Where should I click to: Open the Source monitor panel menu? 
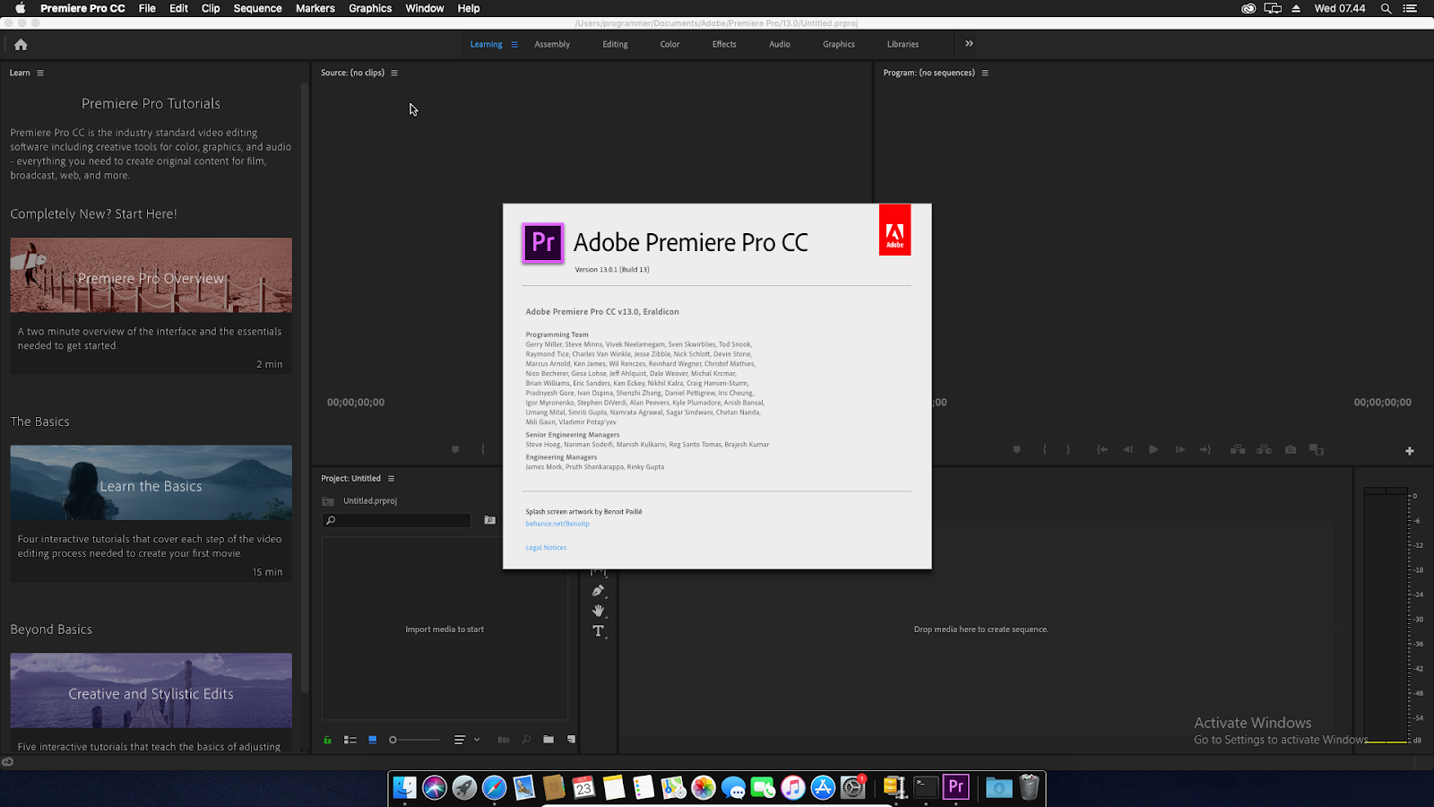click(394, 73)
